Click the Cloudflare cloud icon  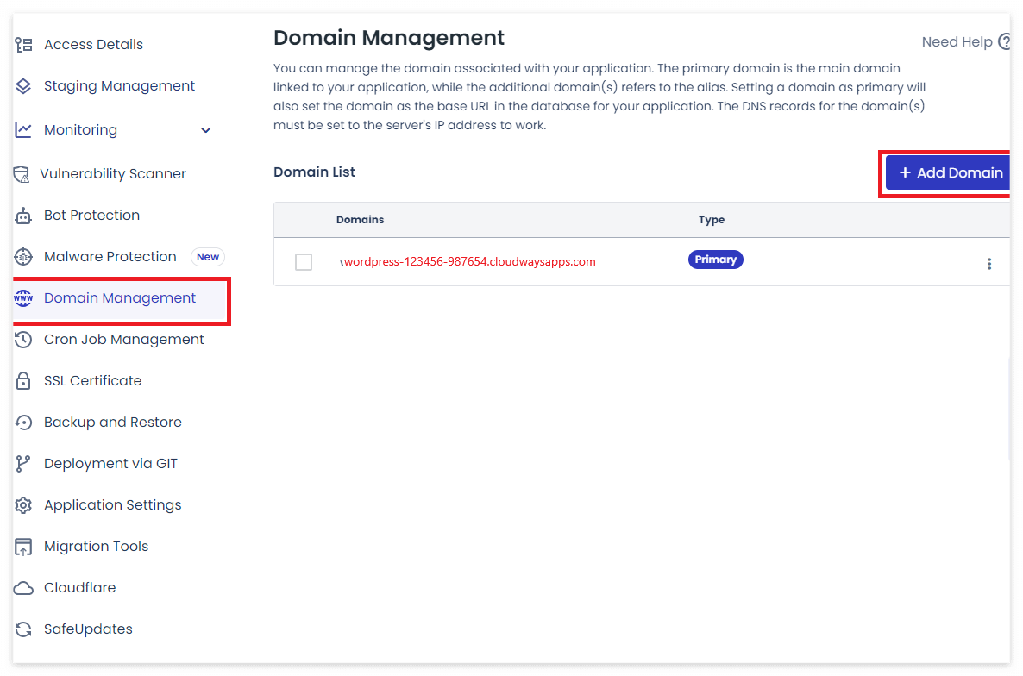click(x=23, y=588)
